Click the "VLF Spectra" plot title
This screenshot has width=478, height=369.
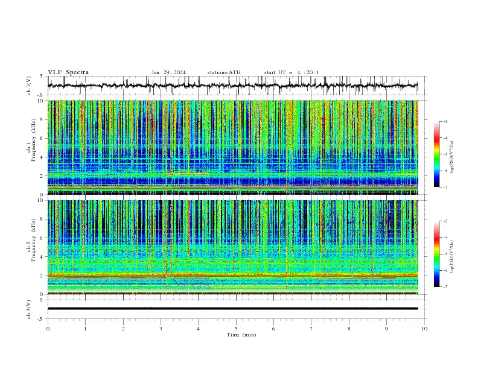[68, 72]
